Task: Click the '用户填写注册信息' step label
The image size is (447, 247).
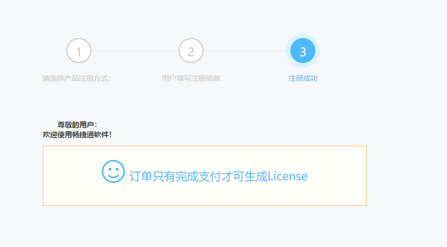Action: point(191,78)
